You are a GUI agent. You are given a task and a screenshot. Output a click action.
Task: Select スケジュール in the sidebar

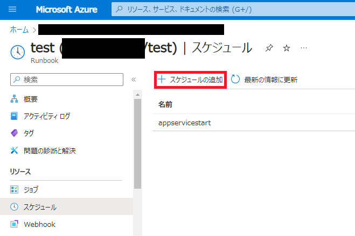click(x=67, y=206)
